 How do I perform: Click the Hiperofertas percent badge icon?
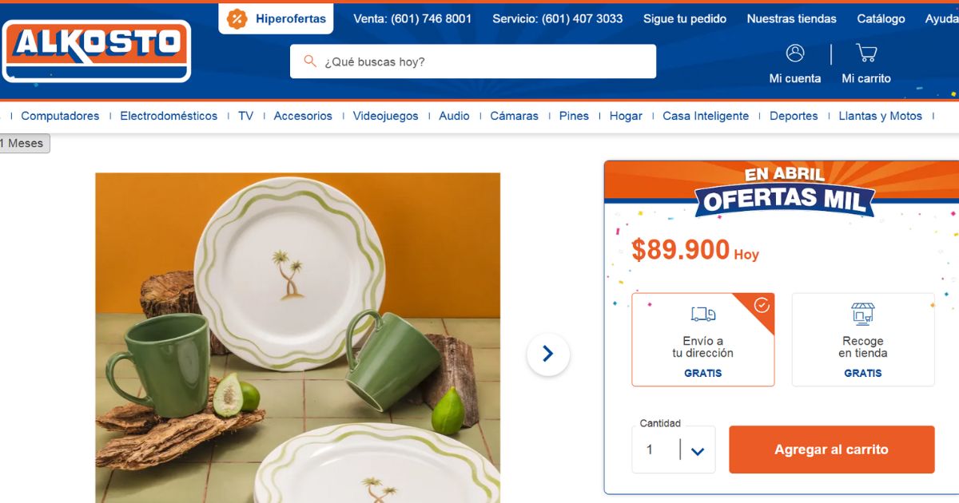point(237,19)
